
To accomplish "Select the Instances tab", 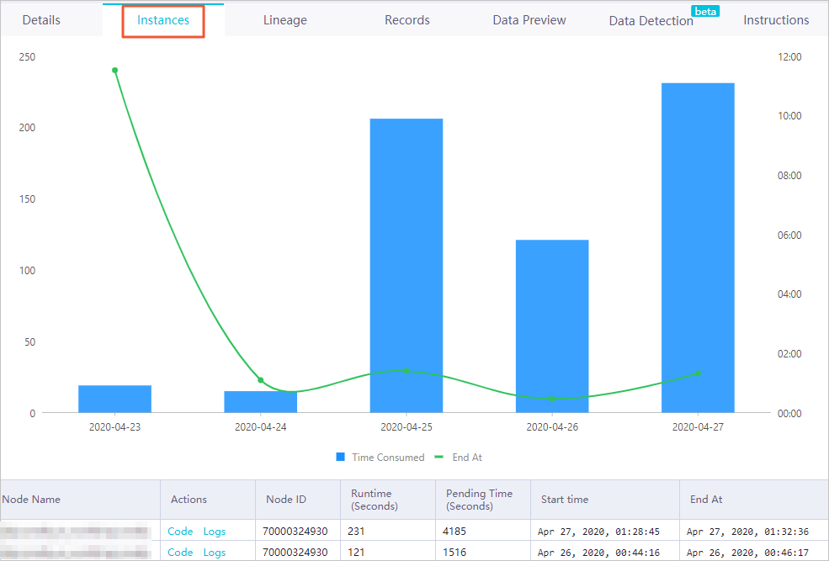I will [x=162, y=20].
